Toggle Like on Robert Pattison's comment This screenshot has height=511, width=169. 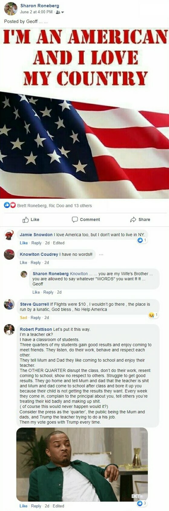click(23, 506)
